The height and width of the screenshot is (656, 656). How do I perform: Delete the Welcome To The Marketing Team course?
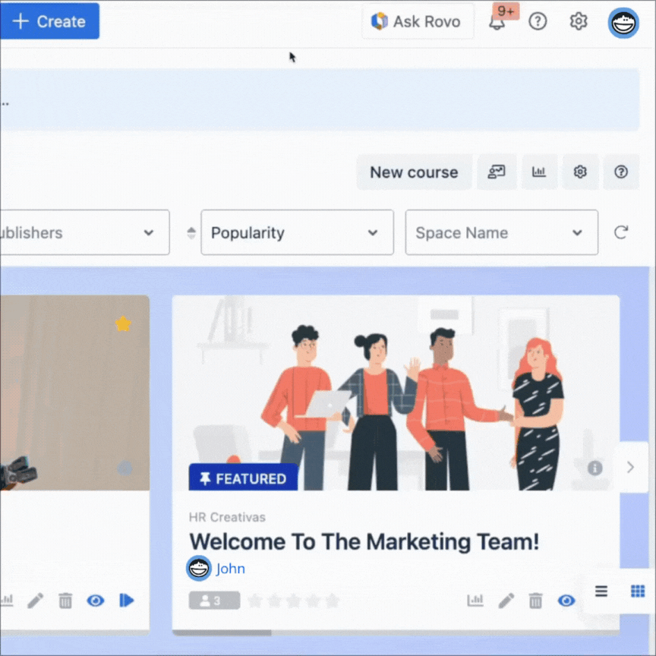(536, 601)
